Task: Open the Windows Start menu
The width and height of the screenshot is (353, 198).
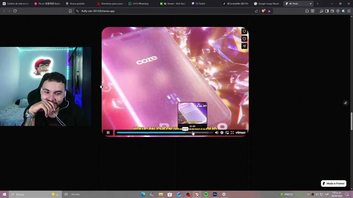Action: pyautogui.click(x=4, y=194)
